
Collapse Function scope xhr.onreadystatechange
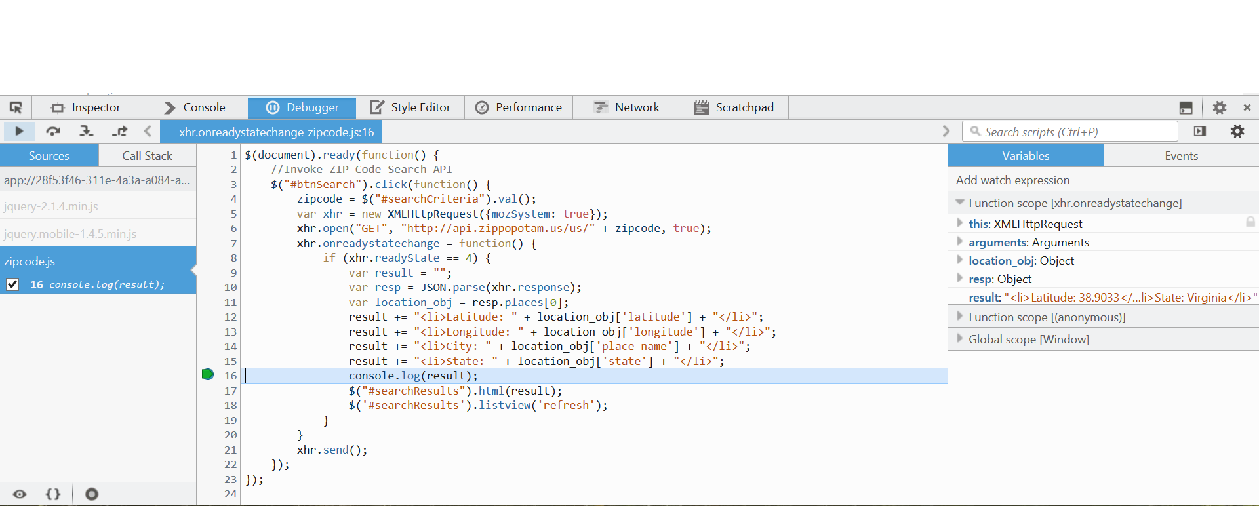click(960, 203)
